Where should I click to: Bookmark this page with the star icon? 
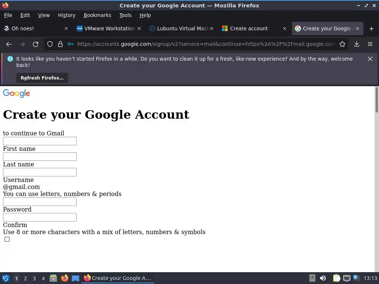[x=342, y=44]
